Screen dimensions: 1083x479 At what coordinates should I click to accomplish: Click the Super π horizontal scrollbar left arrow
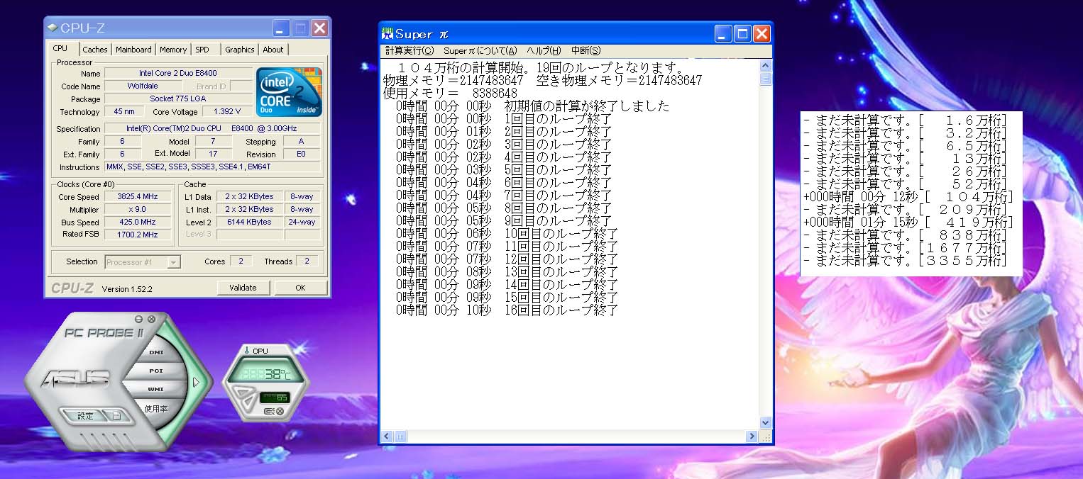[387, 436]
